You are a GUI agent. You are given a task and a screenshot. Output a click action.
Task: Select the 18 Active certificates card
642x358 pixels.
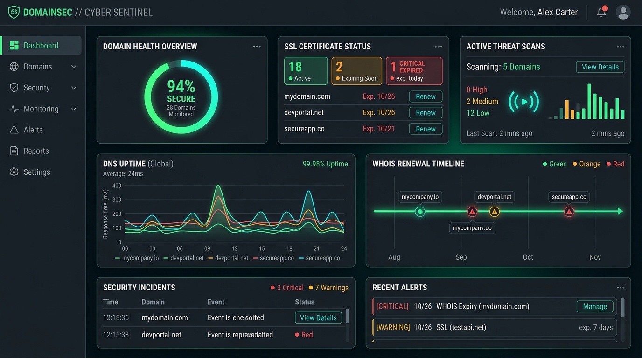(x=306, y=71)
